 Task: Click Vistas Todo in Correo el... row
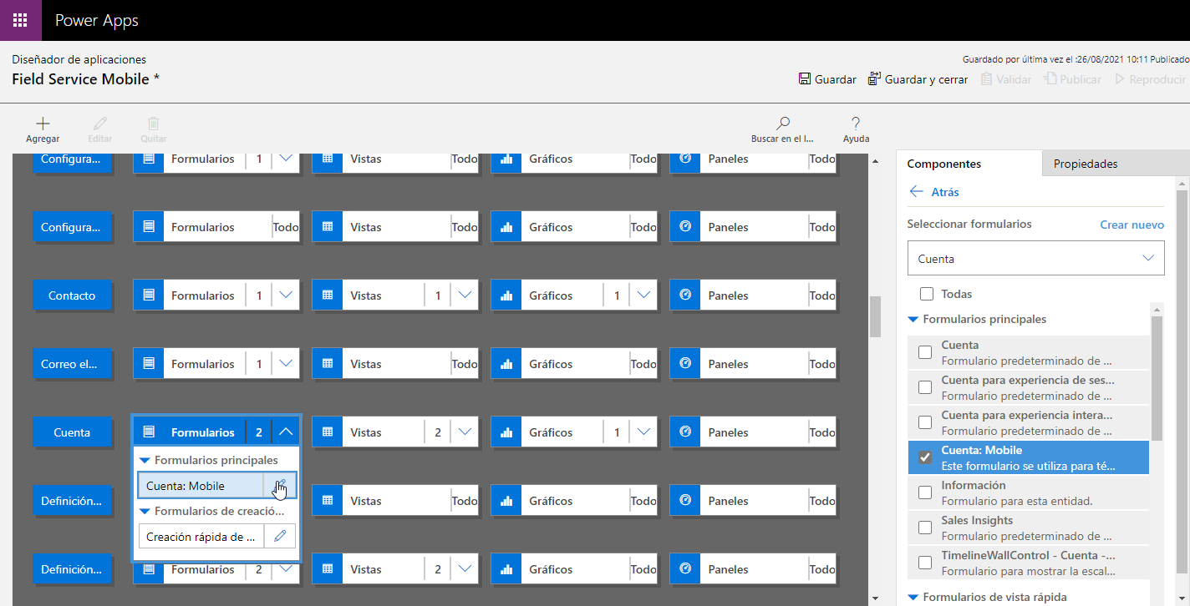point(465,364)
